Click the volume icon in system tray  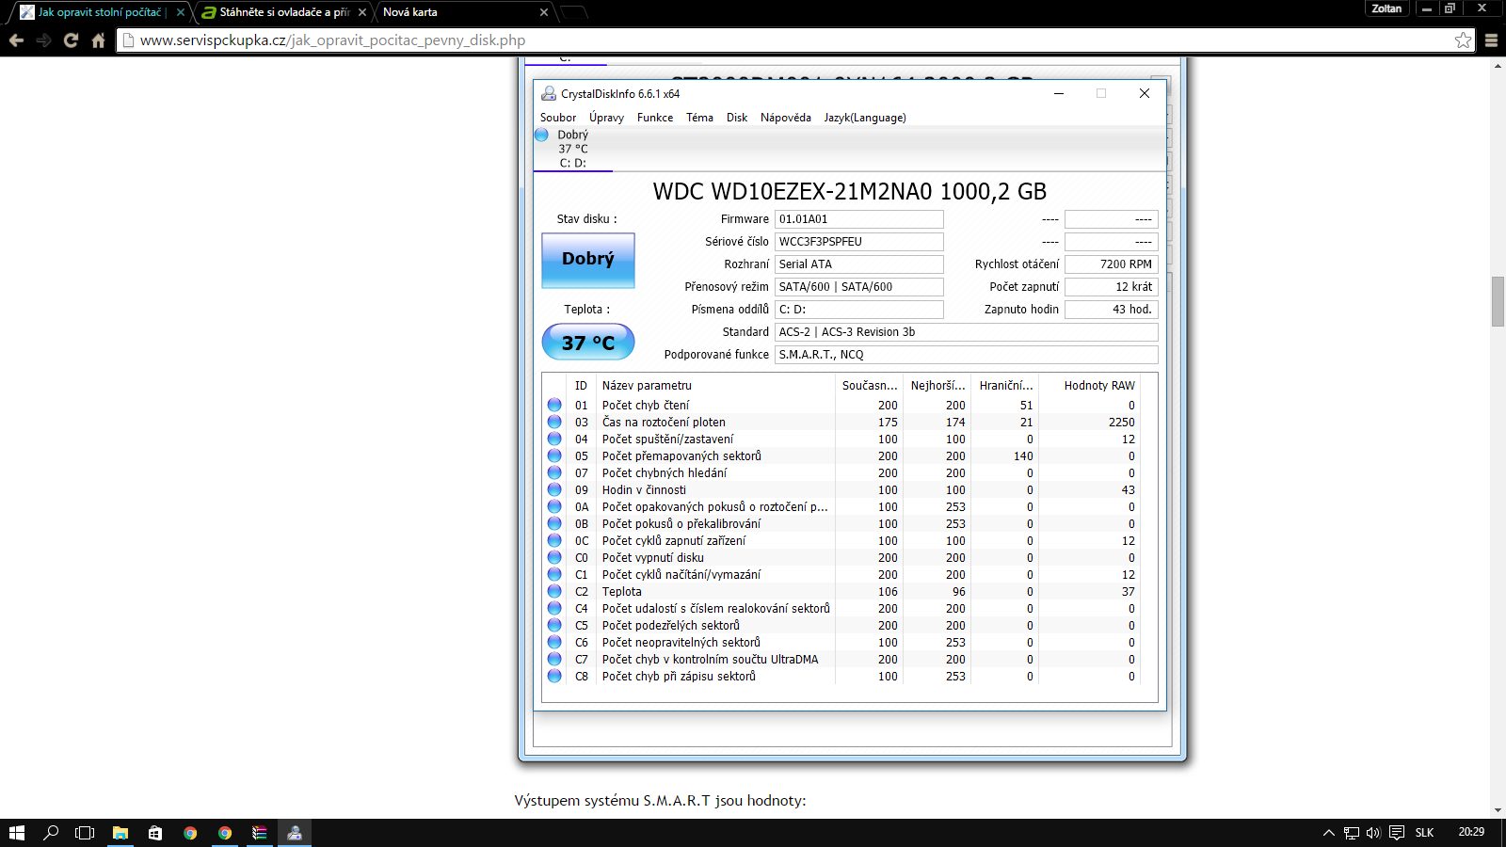click(x=1373, y=833)
